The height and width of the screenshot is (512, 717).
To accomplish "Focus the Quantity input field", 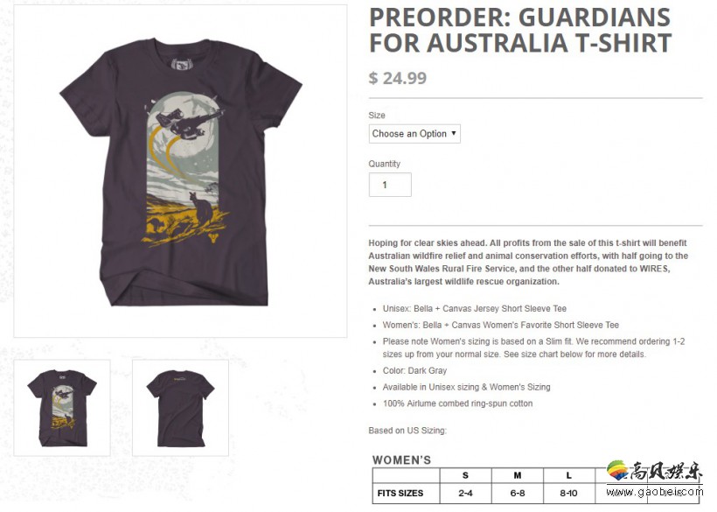I will [390, 185].
